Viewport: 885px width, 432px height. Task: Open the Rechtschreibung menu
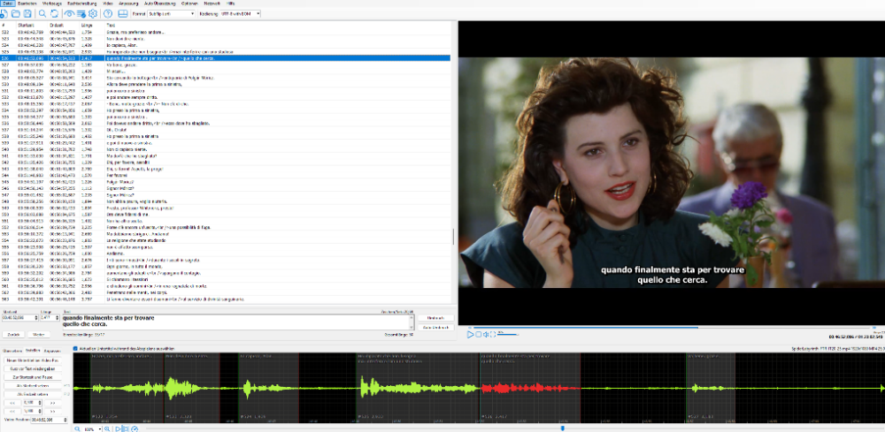[x=83, y=4]
